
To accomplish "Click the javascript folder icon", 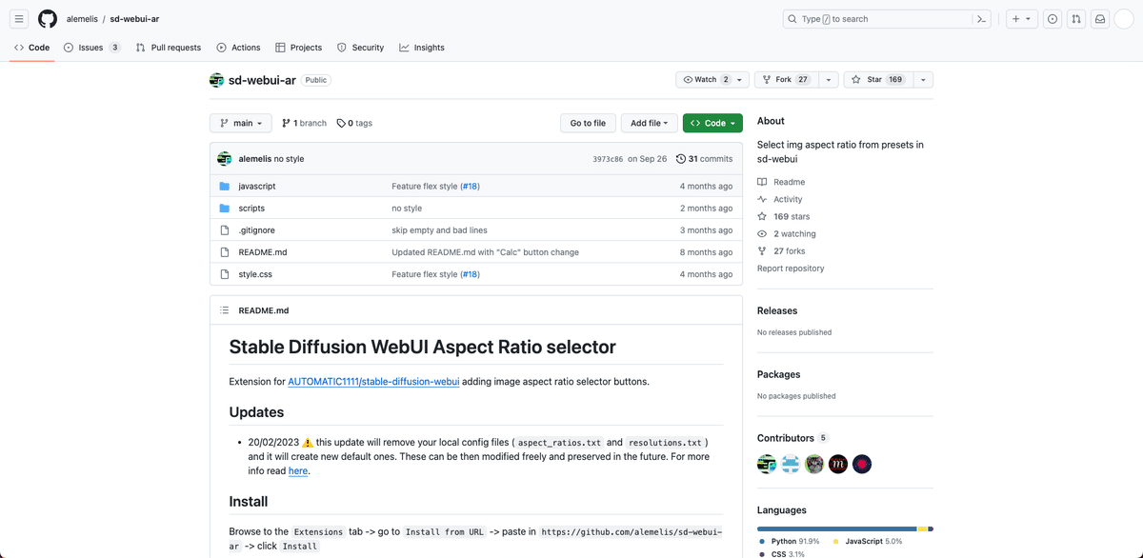I will coord(225,187).
